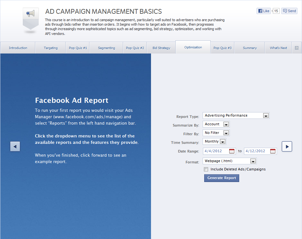Advance with the right arrow button
Viewport: 302px width, 239px height.
[x=287, y=146]
